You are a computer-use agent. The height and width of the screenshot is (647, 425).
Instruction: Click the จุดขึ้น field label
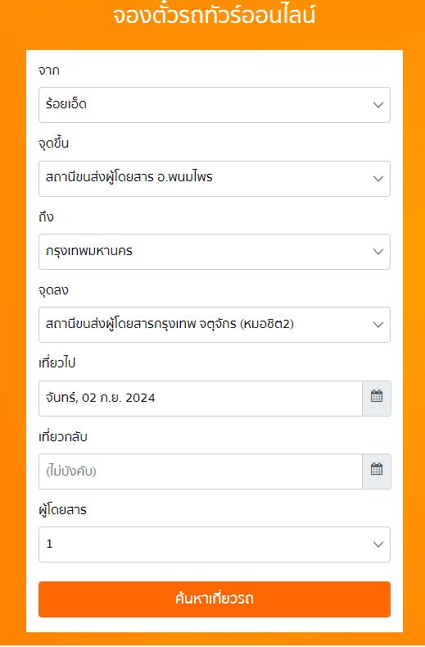[53, 144]
